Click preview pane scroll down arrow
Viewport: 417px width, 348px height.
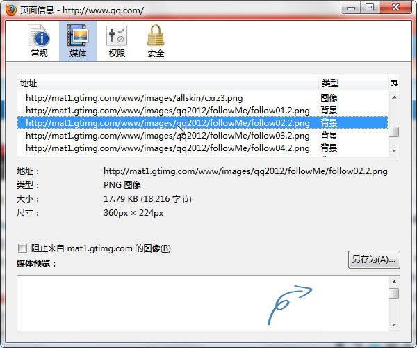394,324
